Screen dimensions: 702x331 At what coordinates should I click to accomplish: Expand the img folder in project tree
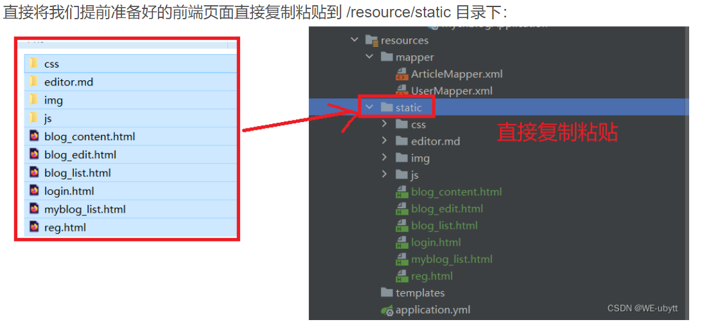coord(385,158)
